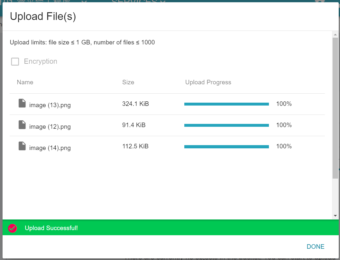Click the scrollbar up arrow
Image resolution: width=340 pixels, height=260 pixels.
[335, 34]
